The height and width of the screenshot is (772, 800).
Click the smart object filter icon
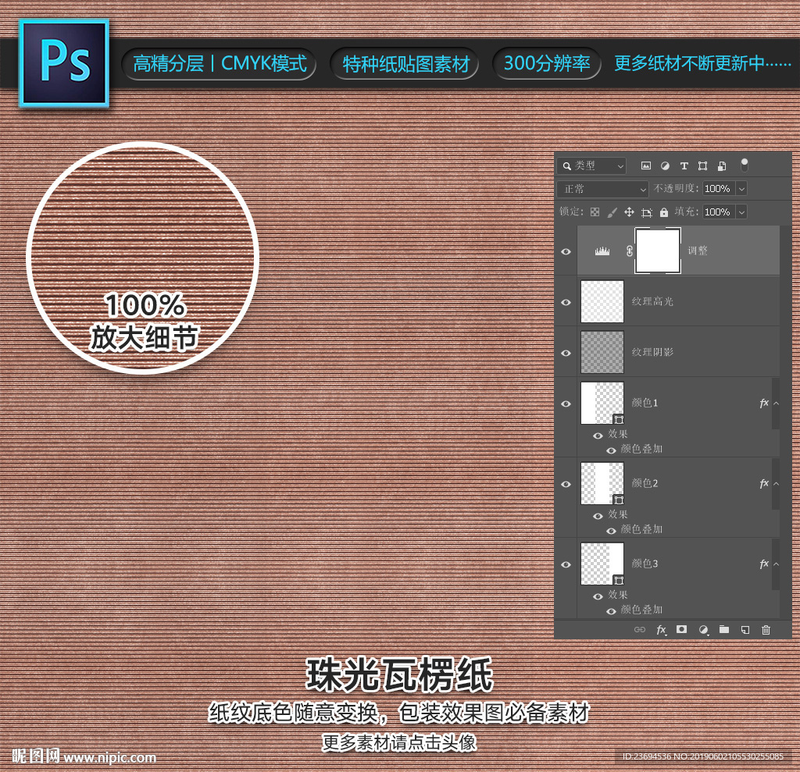click(721, 165)
